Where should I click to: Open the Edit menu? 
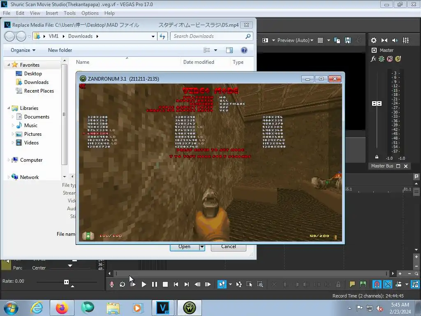pos(20,13)
